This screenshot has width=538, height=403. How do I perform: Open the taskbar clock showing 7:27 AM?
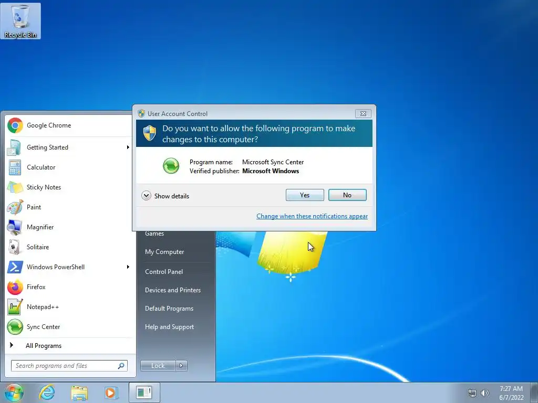511,393
